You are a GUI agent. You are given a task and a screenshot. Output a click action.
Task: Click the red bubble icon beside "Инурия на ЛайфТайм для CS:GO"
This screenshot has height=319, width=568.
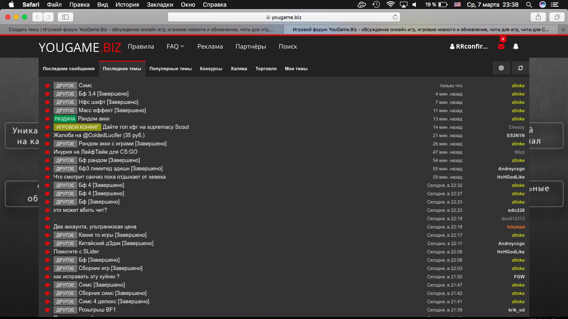[47, 152]
